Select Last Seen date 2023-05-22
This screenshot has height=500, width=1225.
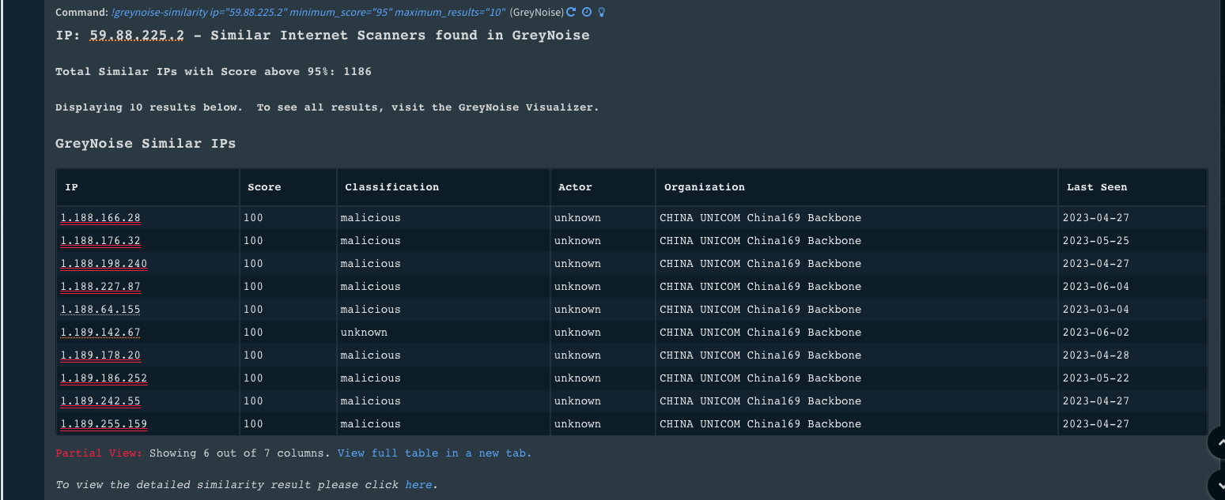[x=1096, y=378]
